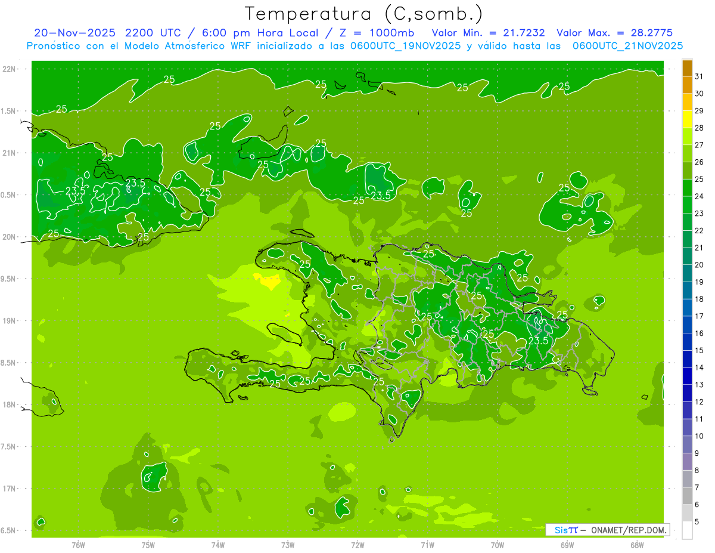Pick the legend swatch between 25 and 26

coord(687,171)
